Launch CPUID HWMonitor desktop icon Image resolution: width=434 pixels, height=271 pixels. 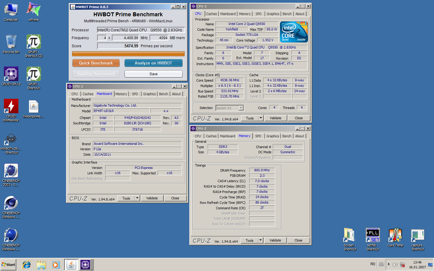[x=11, y=110]
